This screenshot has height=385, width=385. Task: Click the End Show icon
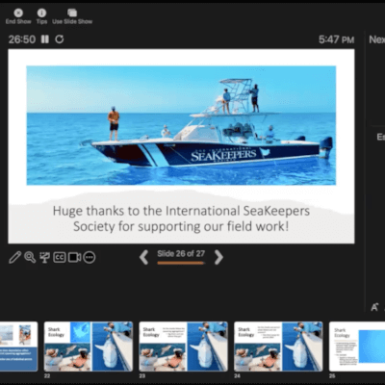click(x=18, y=13)
